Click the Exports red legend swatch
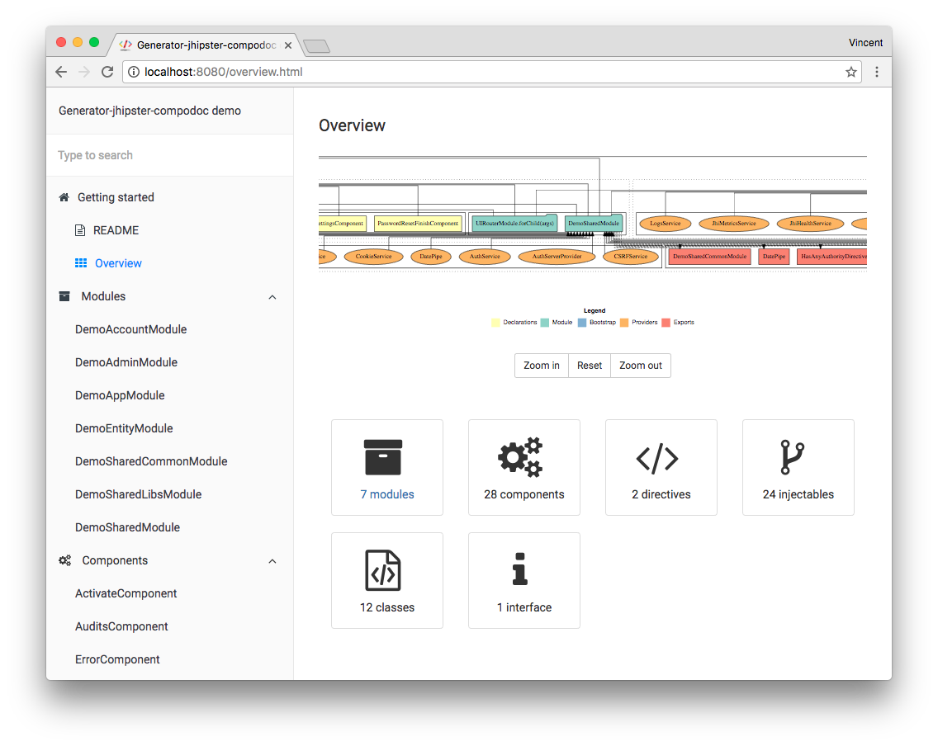Viewport: 938px width, 746px height. pos(666,323)
